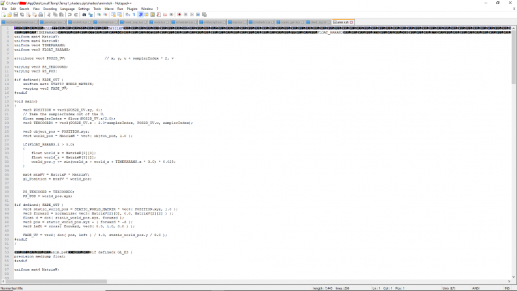Viewport: 517px width, 291px height.
Task: Click the scroll down arrow of vertical scrollbar
Action: pos(514,277)
